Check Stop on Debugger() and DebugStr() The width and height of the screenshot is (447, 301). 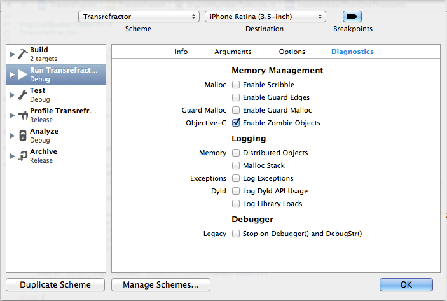click(x=236, y=234)
